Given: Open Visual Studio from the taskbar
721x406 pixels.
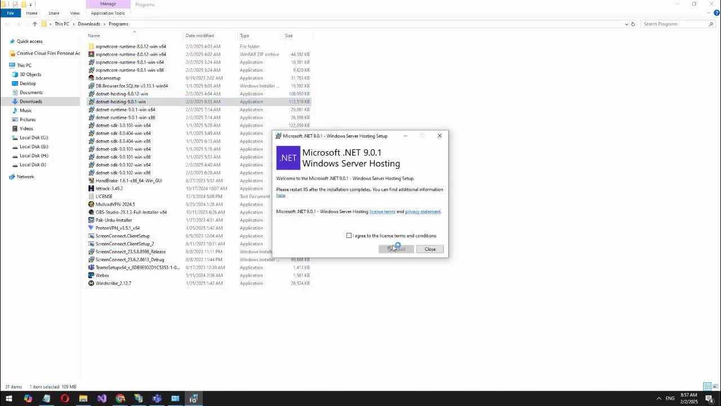Looking at the screenshot, I should 101,399.
